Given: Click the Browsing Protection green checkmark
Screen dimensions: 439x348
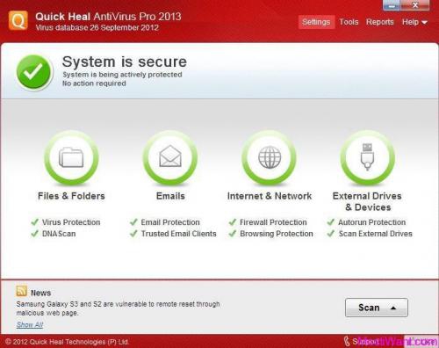Looking at the screenshot, I should click(233, 234).
